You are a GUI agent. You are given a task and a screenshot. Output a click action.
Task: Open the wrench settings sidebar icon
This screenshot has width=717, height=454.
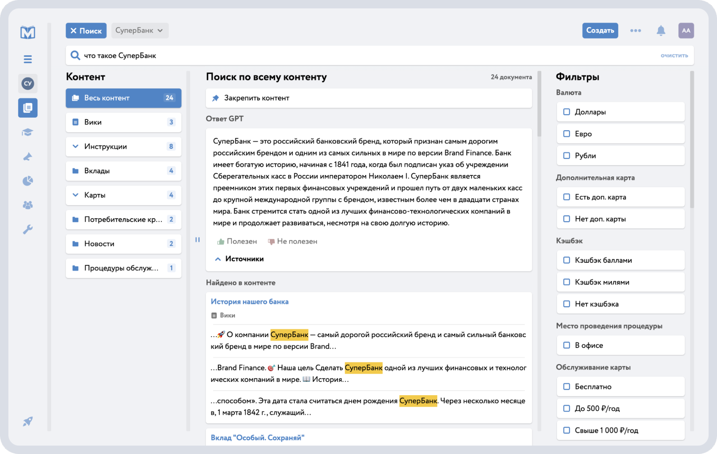28,229
